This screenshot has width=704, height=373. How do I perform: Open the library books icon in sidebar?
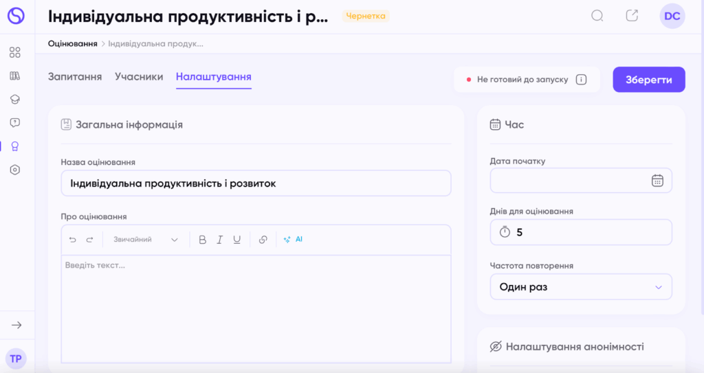(x=15, y=76)
